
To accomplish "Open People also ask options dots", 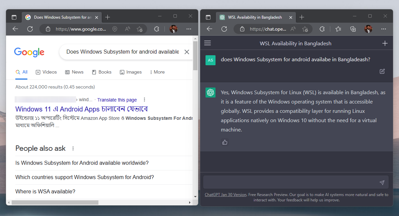I will [x=73, y=148].
